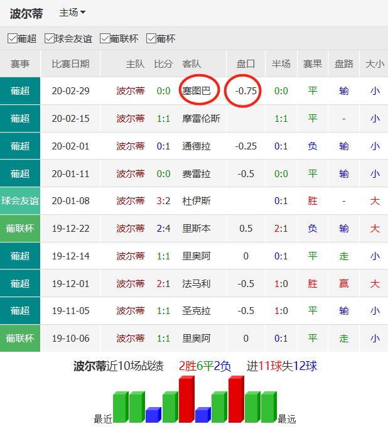388x429 pixels.
Task: Click the 球会友谊 badge on the 20-01-08 row
Action: tap(20, 201)
